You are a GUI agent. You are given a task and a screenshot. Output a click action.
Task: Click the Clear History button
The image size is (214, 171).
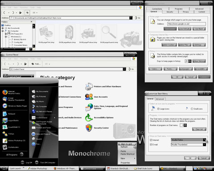(x=199, y=61)
